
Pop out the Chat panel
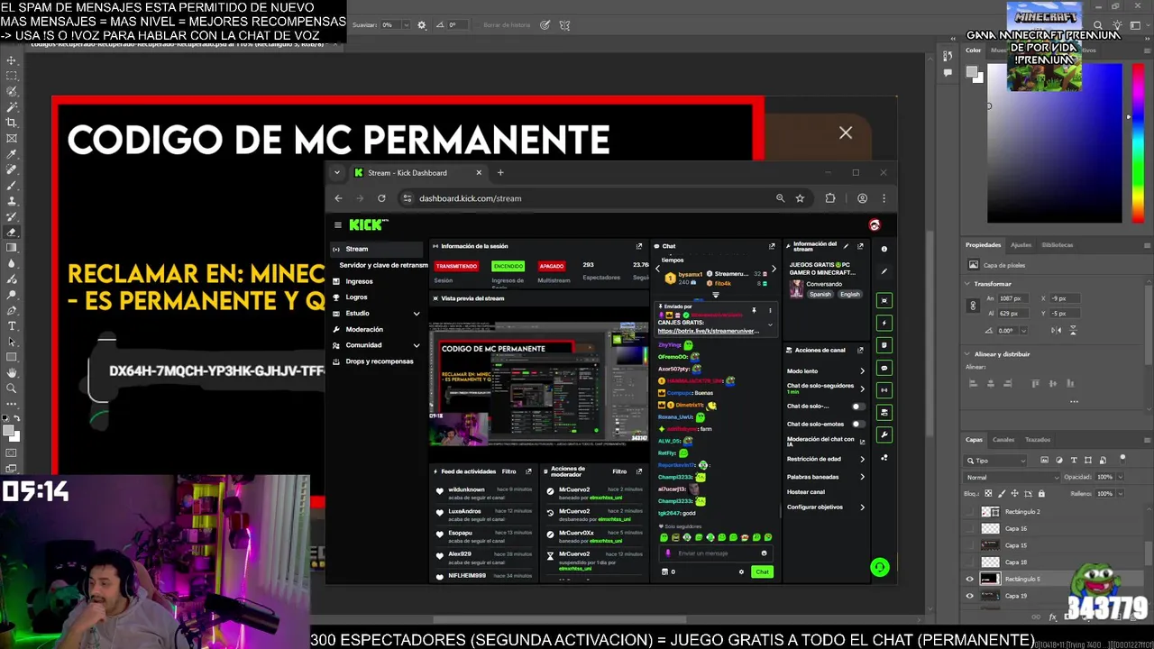tap(772, 246)
